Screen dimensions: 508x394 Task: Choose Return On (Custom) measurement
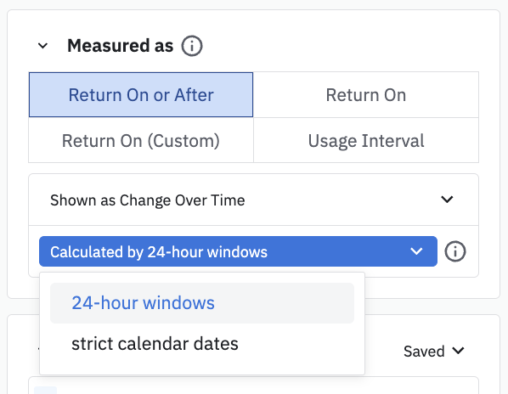coord(141,140)
